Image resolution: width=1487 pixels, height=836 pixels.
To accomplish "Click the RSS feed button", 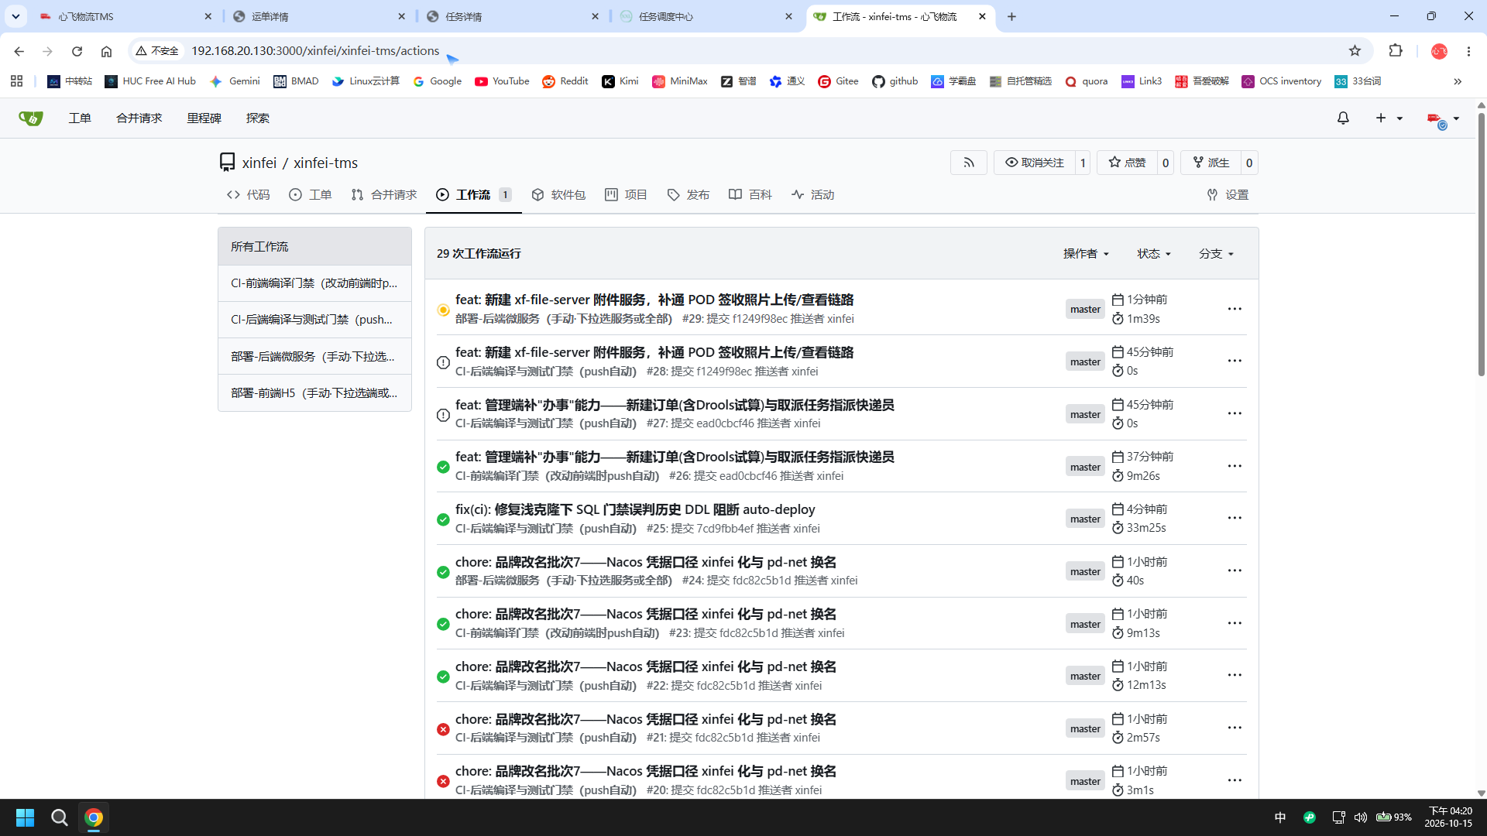I will [x=969, y=163].
